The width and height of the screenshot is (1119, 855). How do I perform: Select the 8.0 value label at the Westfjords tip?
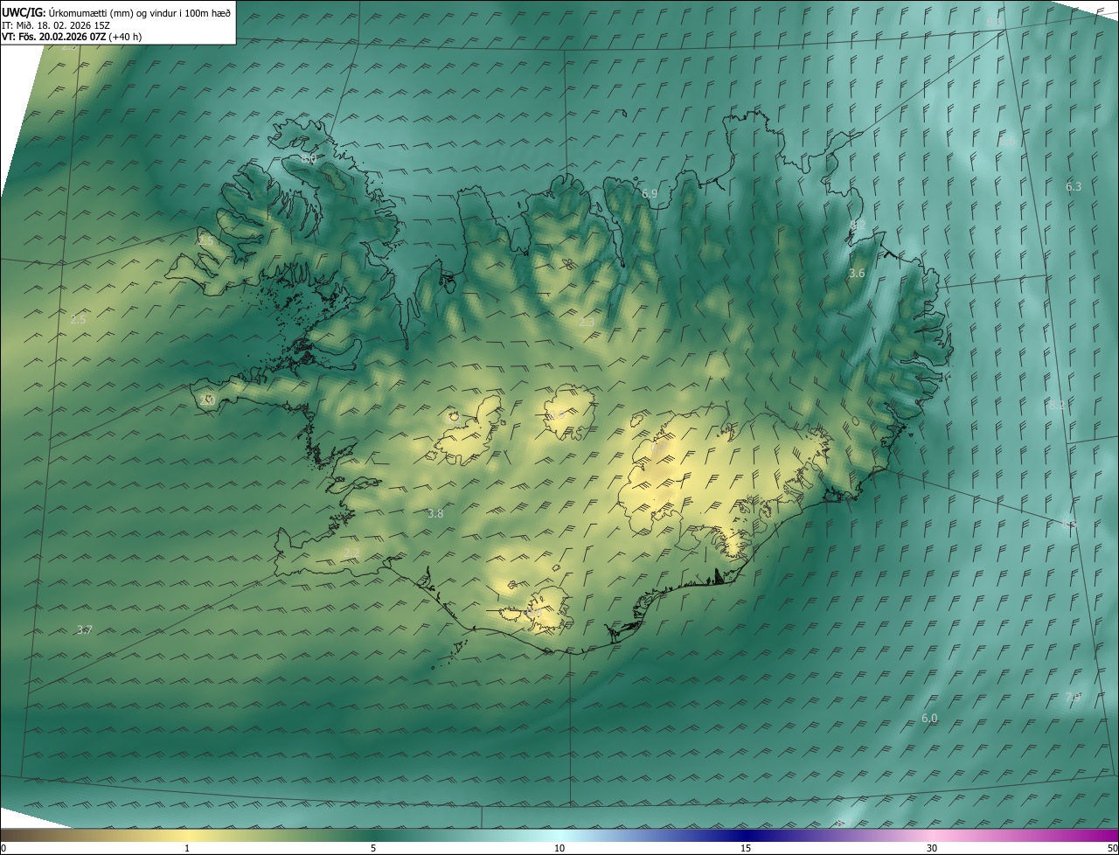tap(309, 159)
